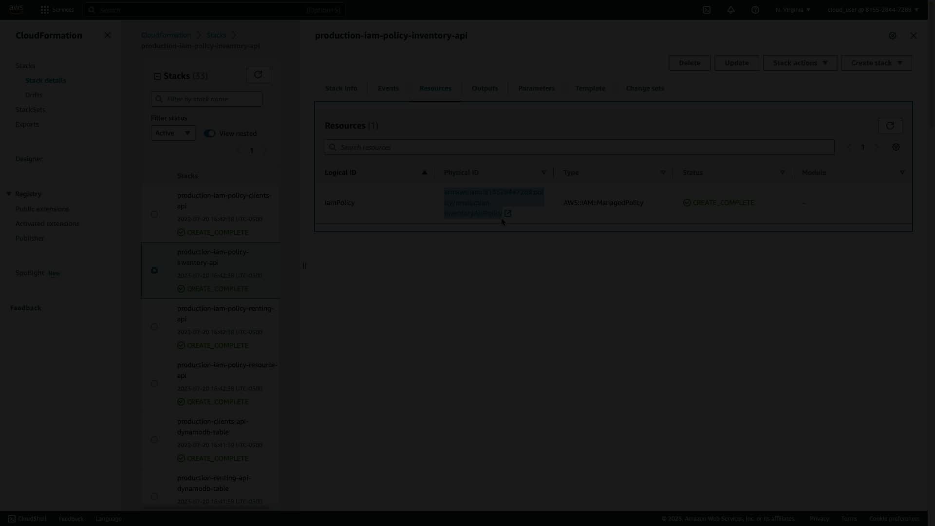Switch to the Events tab
935x526 pixels.
tap(388, 88)
